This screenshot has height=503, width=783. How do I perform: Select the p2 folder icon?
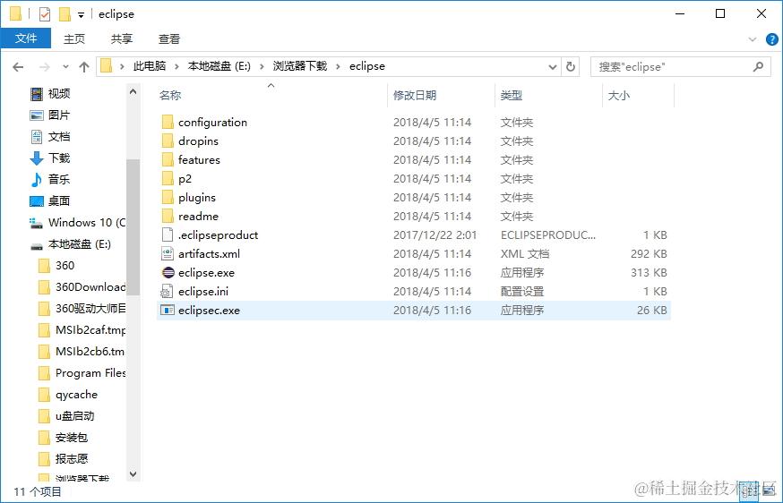click(x=168, y=179)
